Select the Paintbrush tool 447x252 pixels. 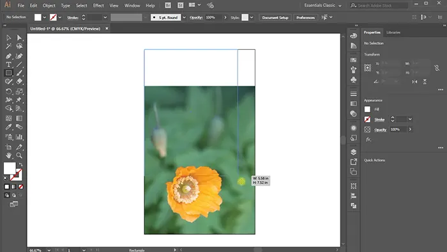[x=19, y=73]
